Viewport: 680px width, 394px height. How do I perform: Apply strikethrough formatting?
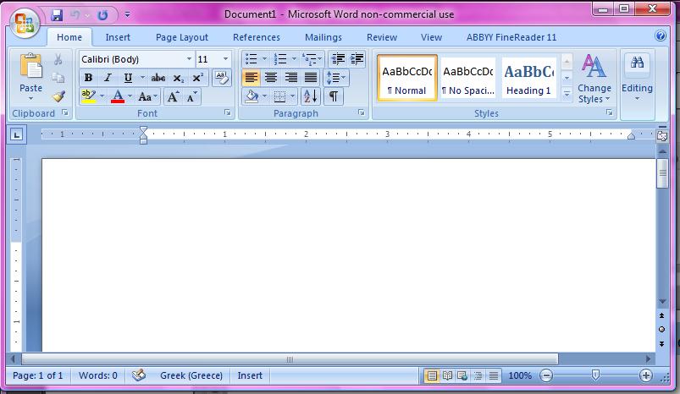point(158,78)
